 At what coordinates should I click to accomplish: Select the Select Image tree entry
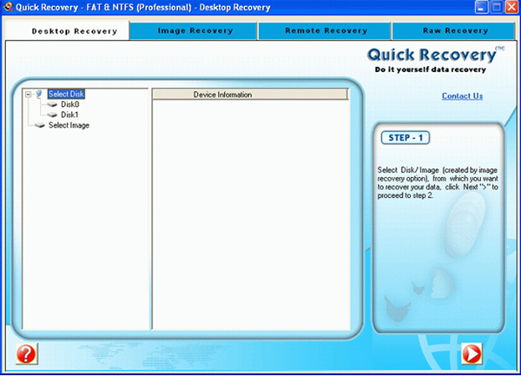(69, 125)
